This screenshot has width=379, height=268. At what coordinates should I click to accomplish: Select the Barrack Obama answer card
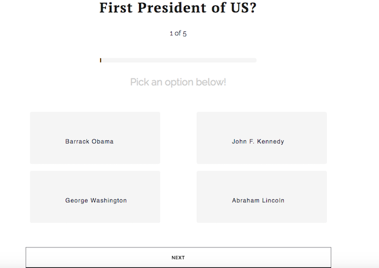point(95,138)
